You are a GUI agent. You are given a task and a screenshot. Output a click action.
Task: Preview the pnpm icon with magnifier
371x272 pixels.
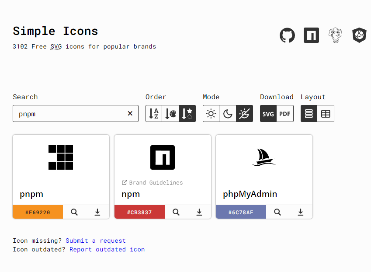(74, 212)
